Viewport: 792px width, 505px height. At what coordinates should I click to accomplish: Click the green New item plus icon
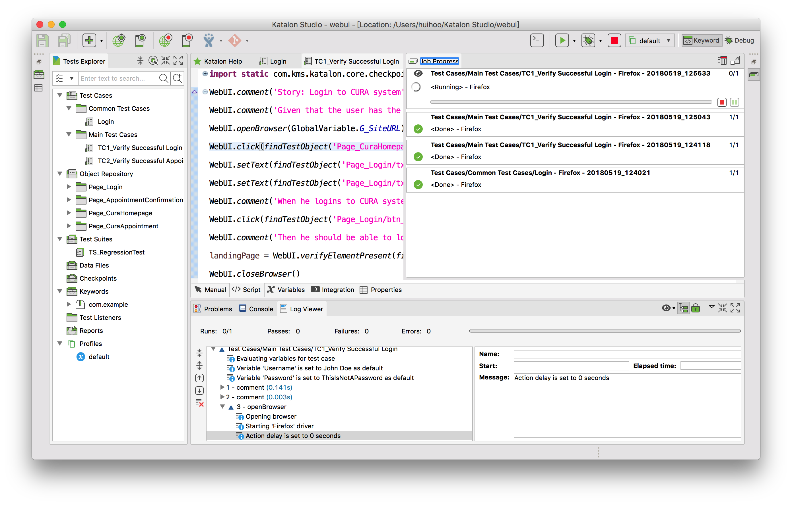pos(89,40)
